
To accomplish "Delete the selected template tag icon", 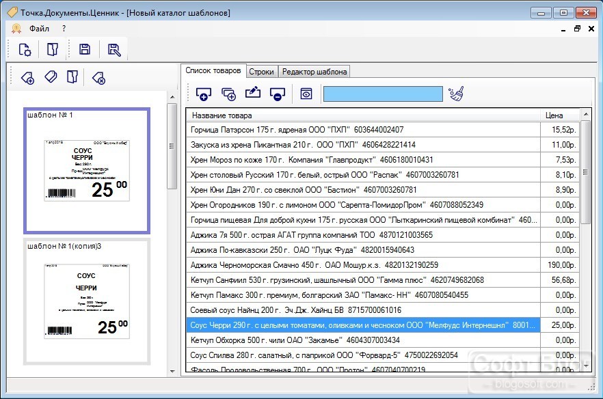I will coord(99,78).
